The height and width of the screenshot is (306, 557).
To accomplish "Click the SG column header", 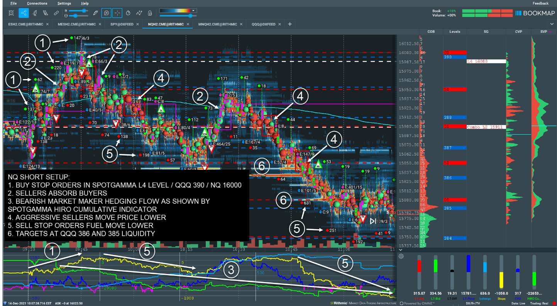I will (x=486, y=32).
